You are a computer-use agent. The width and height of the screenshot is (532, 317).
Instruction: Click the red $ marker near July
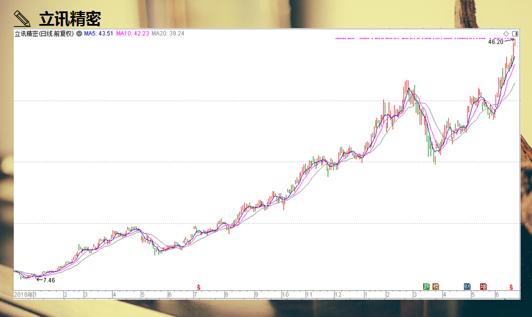pos(199,288)
